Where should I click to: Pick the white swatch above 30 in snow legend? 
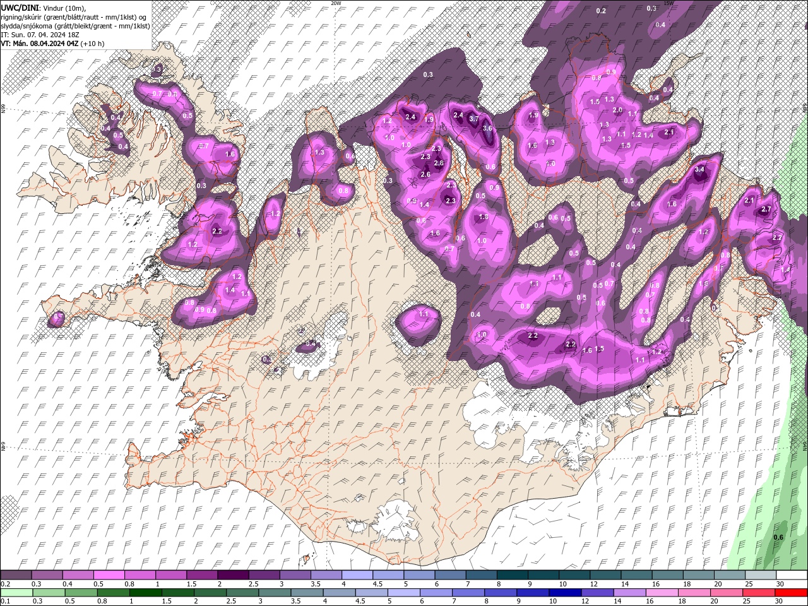pyautogui.click(x=792, y=575)
